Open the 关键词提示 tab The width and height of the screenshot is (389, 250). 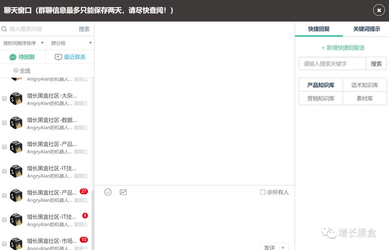pyautogui.click(x=366, y=29)
